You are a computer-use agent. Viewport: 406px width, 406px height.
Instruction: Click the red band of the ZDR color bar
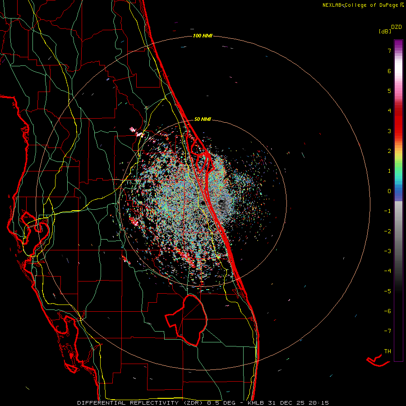tap(398, 122)
